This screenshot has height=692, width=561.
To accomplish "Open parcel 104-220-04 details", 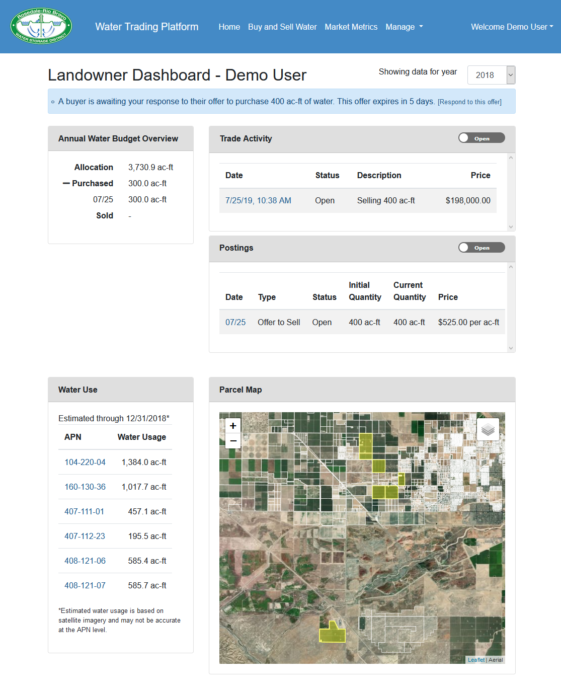I will [85, 462].
